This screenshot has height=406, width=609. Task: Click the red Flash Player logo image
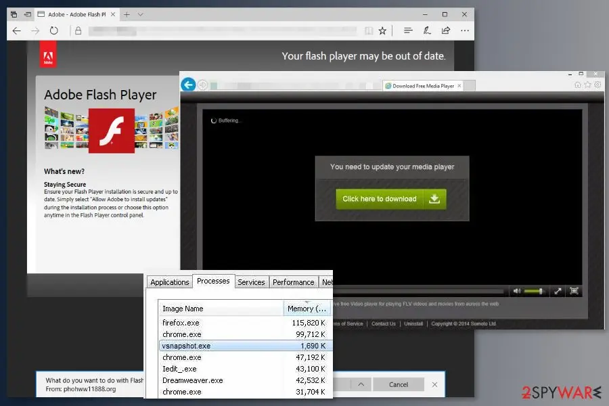(x=112, y=131)
